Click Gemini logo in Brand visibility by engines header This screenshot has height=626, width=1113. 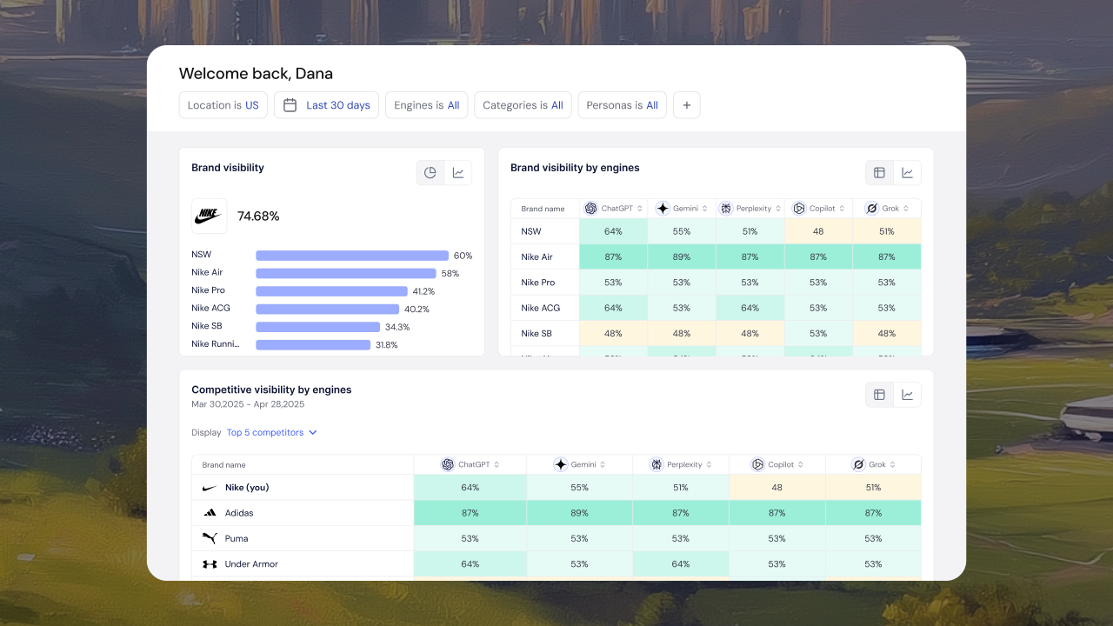(663, 209)
